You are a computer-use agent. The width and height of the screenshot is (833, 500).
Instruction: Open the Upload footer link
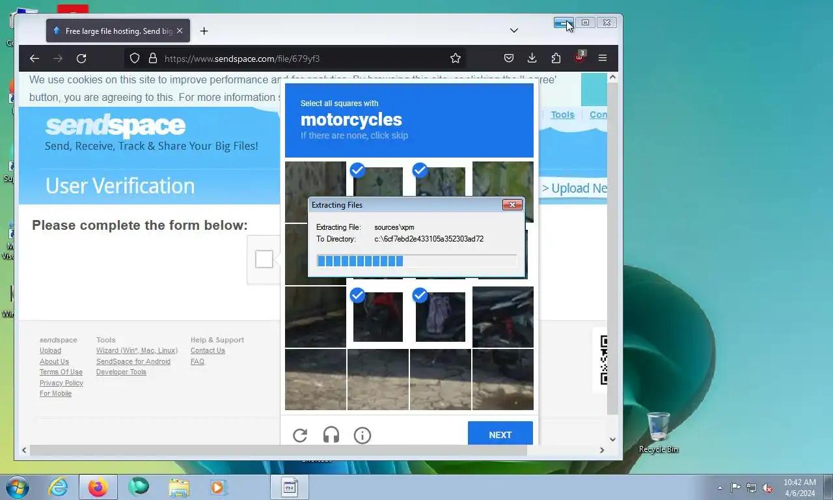[50, 351]
